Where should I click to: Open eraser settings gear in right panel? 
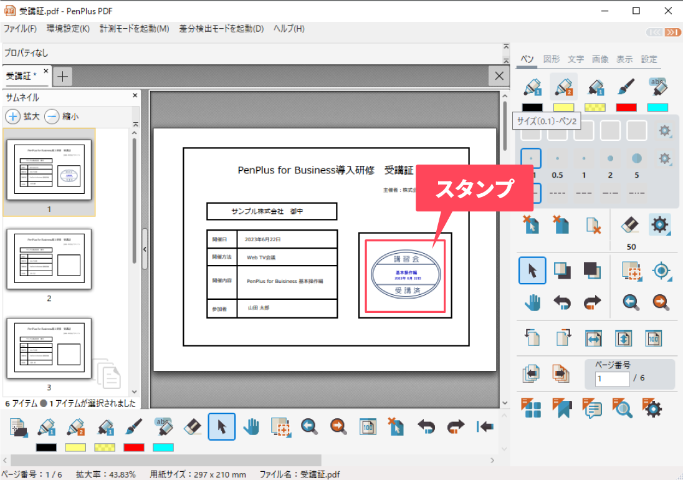coord(659,225)
